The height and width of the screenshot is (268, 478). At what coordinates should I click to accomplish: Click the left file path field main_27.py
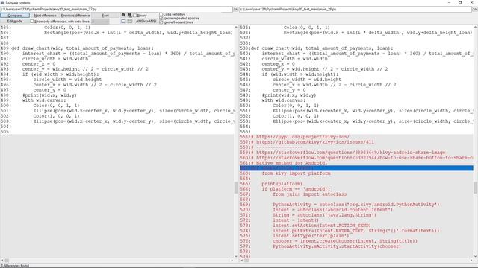click(117, 10)
